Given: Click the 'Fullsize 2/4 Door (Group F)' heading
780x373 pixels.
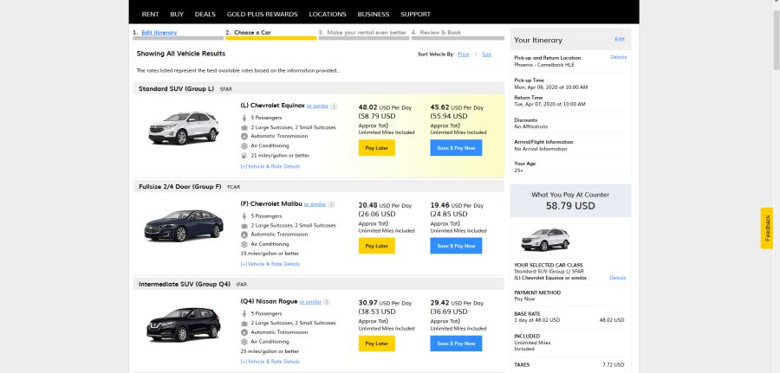Looking at the screenshot, I should [x=180, y=187].
